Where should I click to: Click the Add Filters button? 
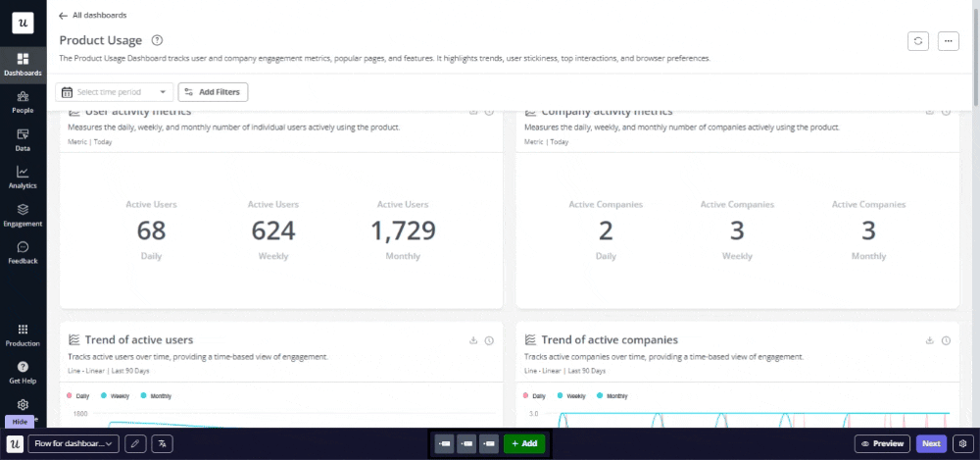(x=213, y=92)
